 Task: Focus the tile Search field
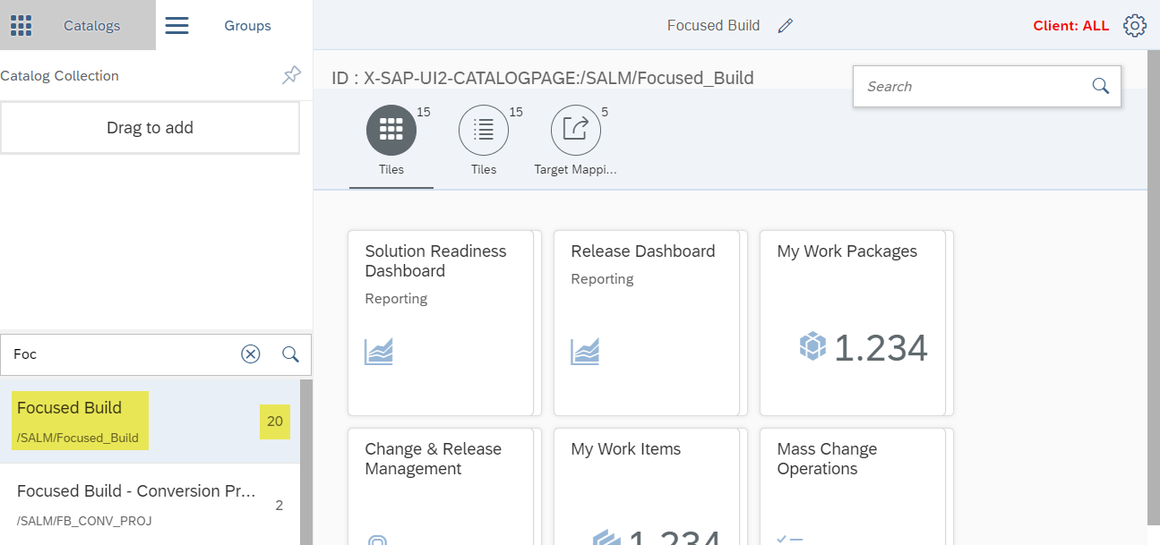point(987,86)
